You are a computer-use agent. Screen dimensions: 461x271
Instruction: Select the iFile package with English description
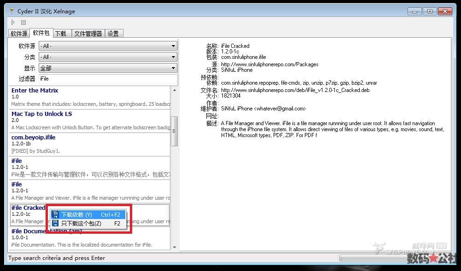90,191
